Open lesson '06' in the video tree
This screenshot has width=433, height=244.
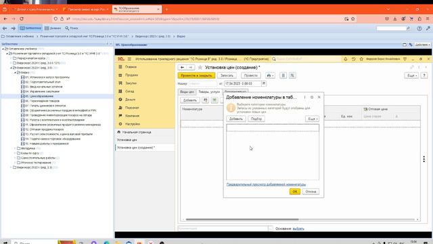(x=42, y=101)
